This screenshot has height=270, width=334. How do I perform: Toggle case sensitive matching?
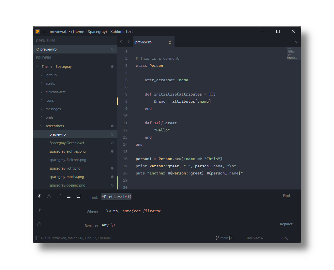[49, 196]
